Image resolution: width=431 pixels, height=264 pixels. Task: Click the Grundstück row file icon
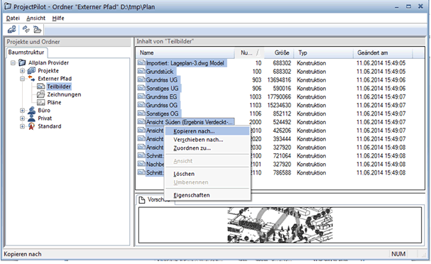point(141,72)
